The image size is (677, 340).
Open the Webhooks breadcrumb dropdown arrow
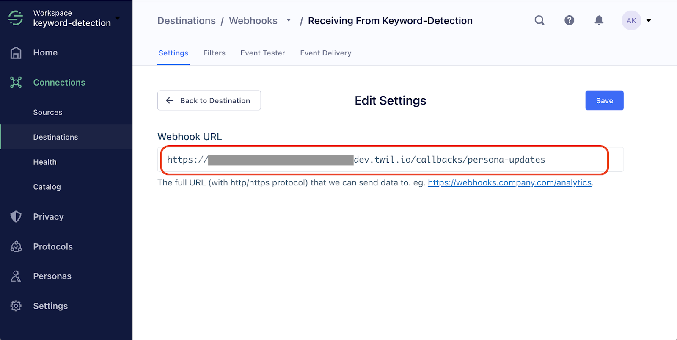pyautogui.click(x=289, y=20)
